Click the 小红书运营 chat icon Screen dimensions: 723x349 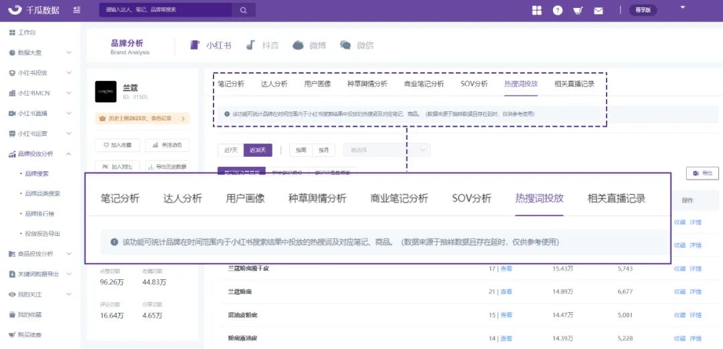(x=12, y=133)
